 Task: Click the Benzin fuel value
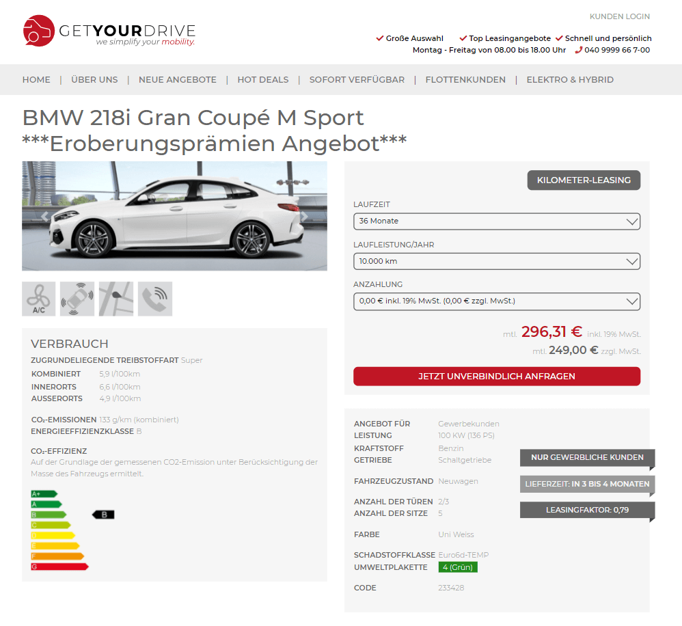(x=450, y=448)
